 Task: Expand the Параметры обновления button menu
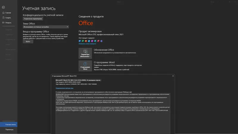pos(85,53)
